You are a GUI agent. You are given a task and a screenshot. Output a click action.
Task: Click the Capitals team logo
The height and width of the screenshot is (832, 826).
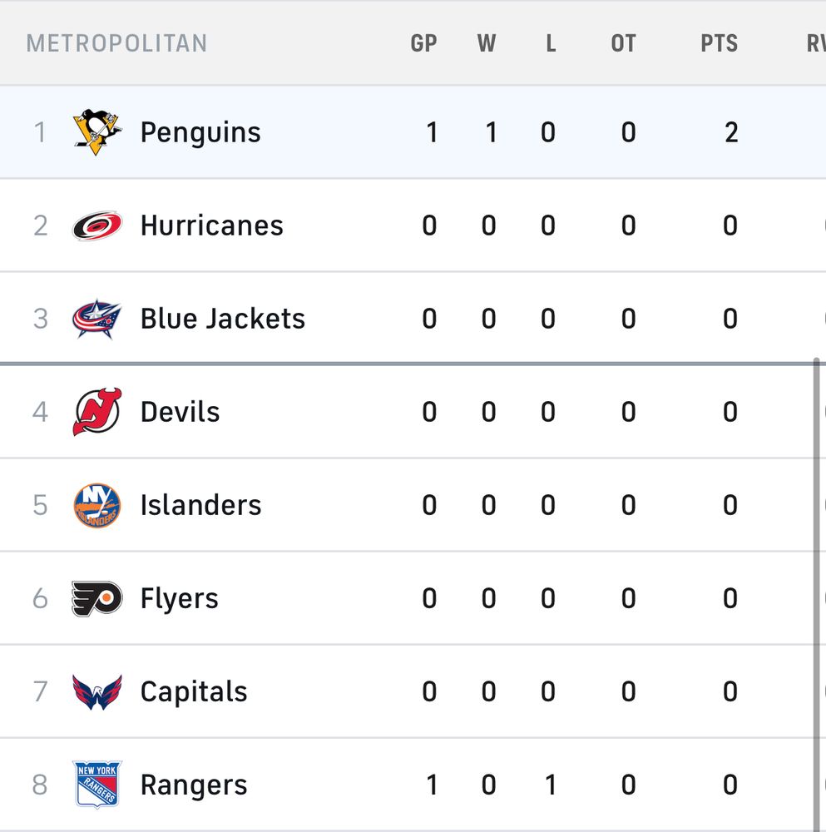coord(97,691)
